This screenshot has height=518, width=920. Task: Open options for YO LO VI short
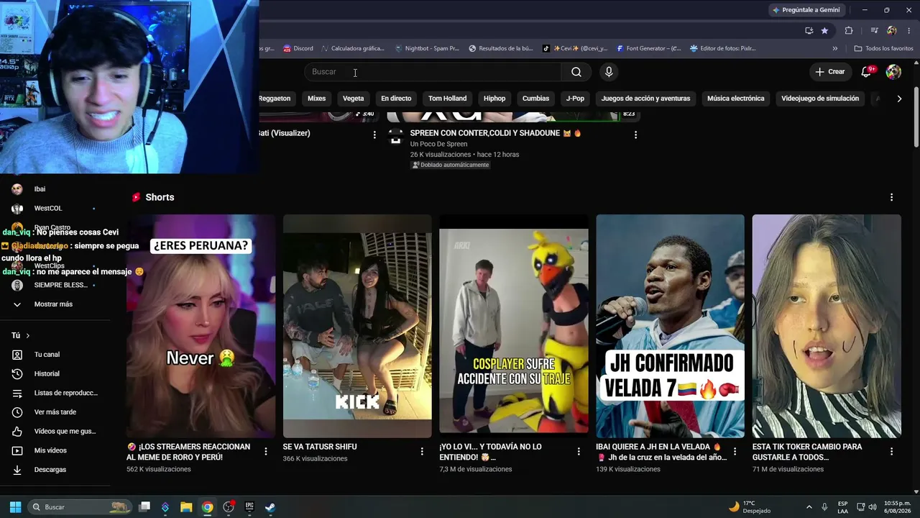pyautogui.click(x=579, y=451)
